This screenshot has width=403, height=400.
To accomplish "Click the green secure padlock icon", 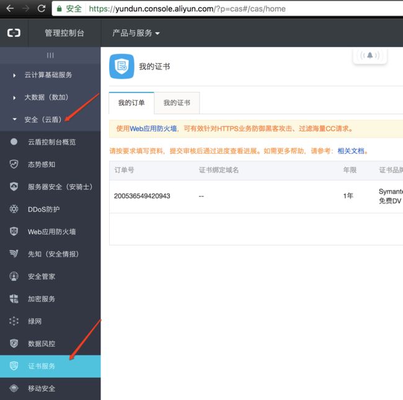I will (x=59, y=9).
